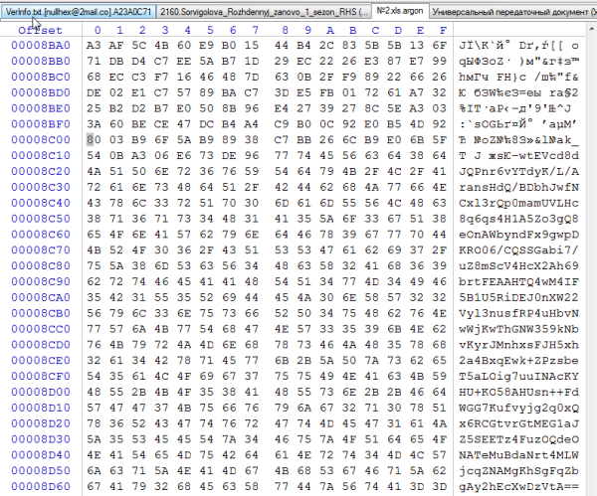The width and height of the screenshot is (597, 496).
Task: Click offset row 00008D60
Action: pyautogui.click(x=41, y=486)
